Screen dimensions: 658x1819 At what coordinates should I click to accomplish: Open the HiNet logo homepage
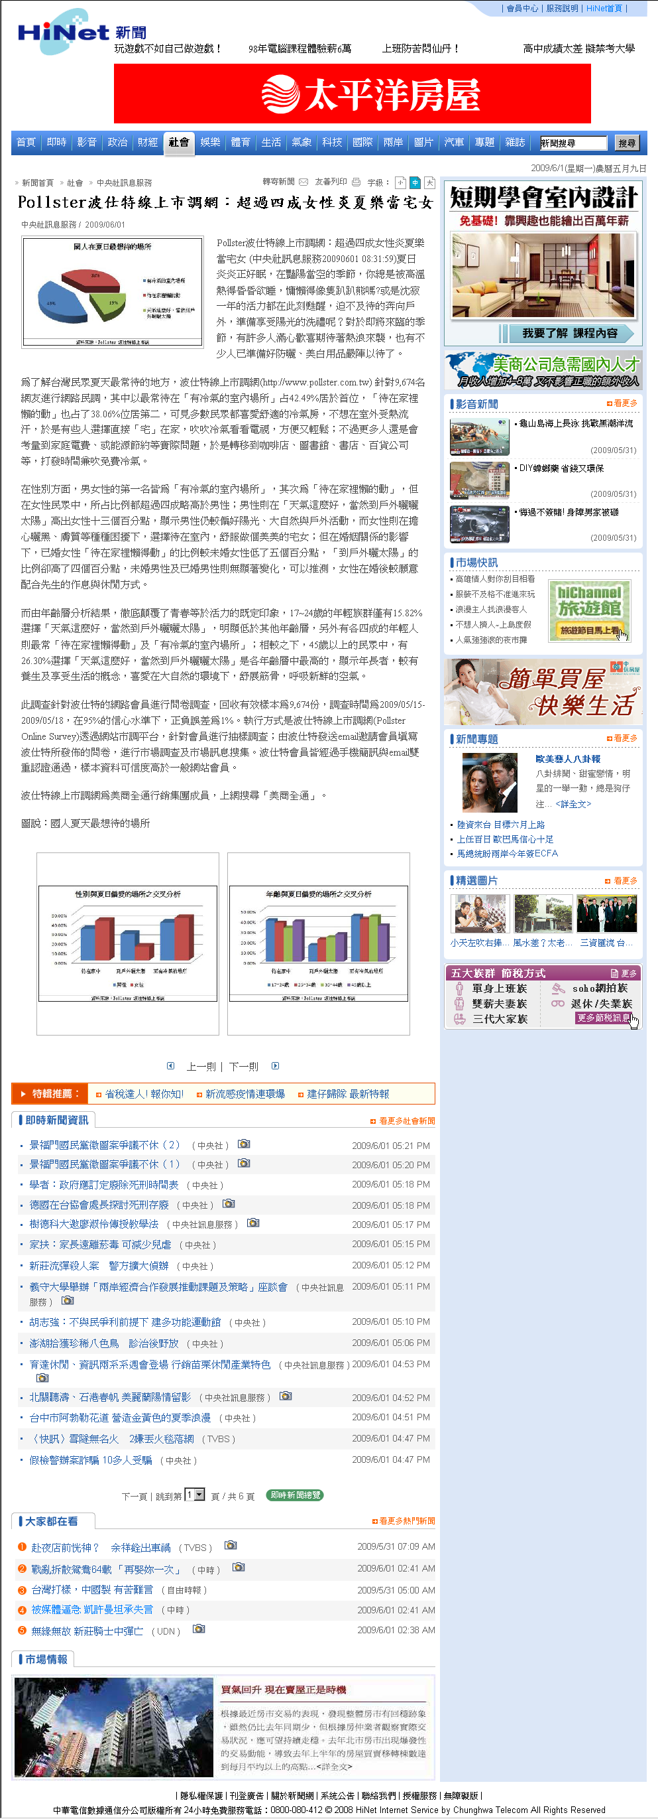[x=64, y=33]
